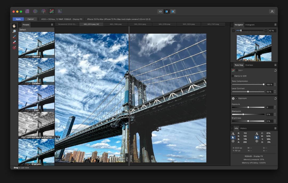Viewport: 288px width, 183px height.
Task: Open the Develop persona icon
Action: click(x=43, y=11)
